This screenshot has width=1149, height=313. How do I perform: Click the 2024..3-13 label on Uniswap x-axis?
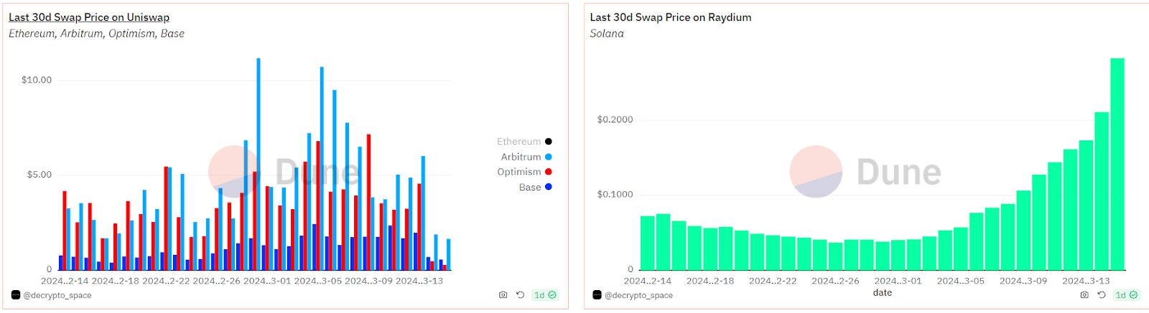click(x=419, y=281)
